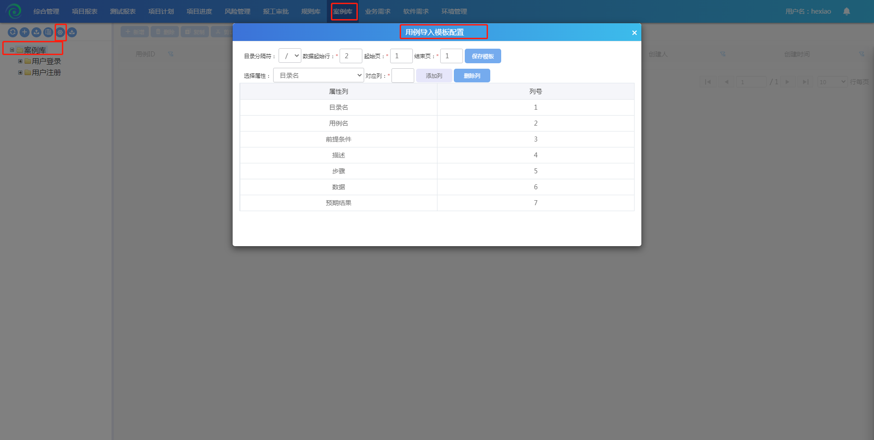Click the download icon in sidebar toolbar
This screenshot has height=440, width=874.
click(x=72, y=32)
